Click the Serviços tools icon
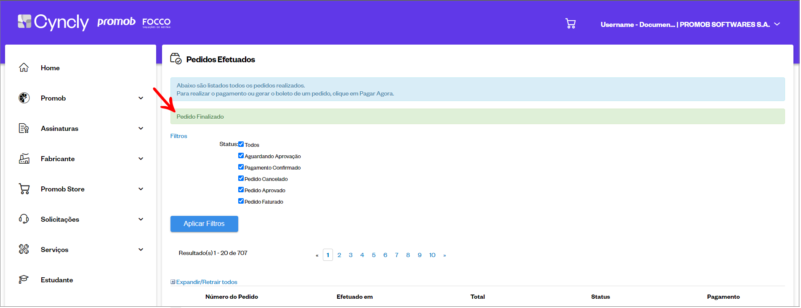Image resolution: width=801 pixels, height=308 pixels. (x=24, y=249)
